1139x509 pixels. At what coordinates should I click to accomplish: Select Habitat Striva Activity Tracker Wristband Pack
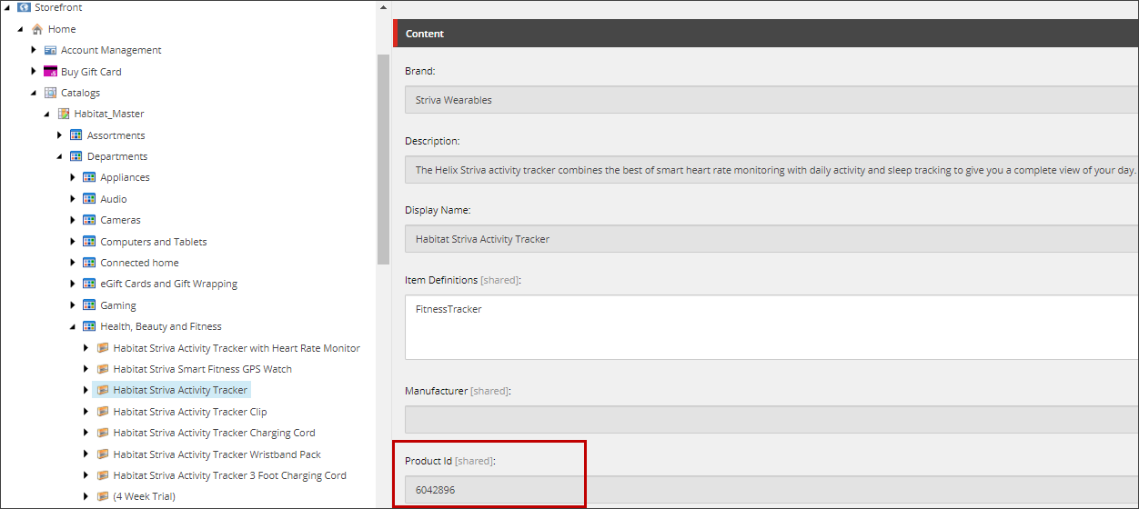(217, 454)
